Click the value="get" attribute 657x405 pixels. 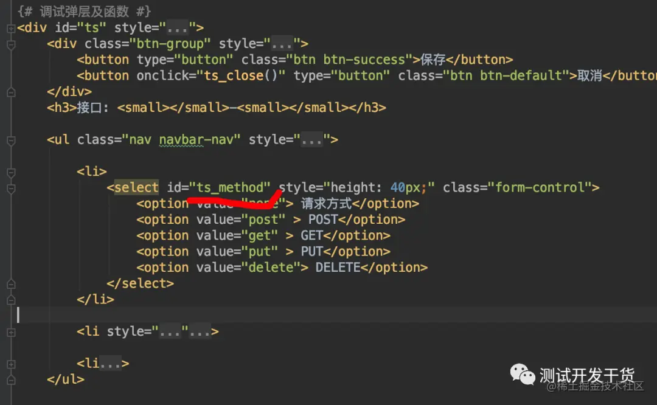coord(237,235)
